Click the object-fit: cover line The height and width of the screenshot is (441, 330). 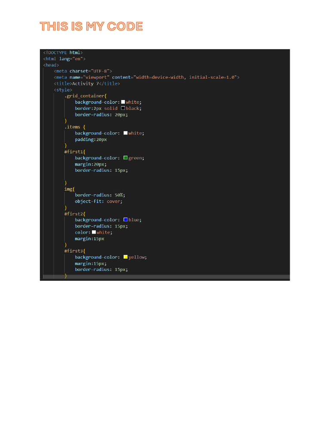(x=98, y=202)
